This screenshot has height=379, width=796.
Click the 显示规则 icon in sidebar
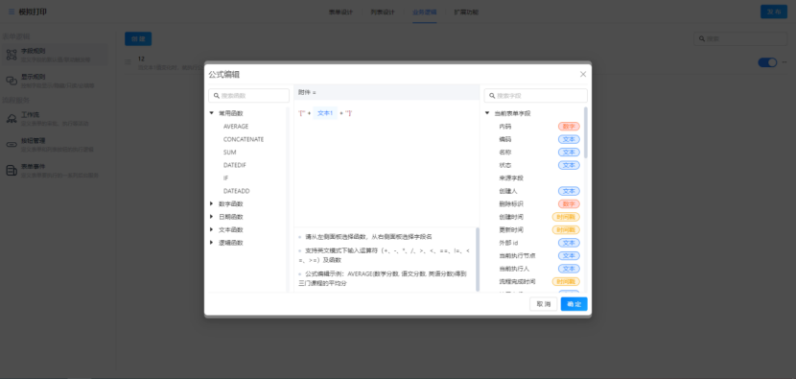(x=12, y=81)
